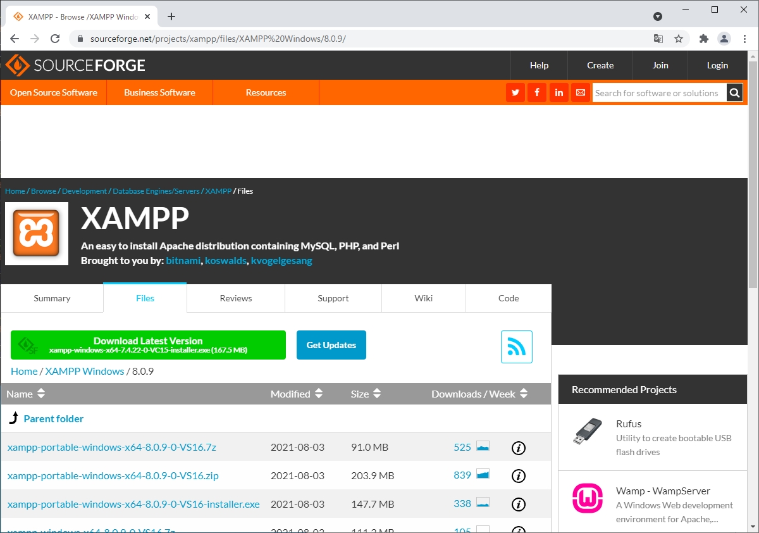This screenshot has height=533, width=759.
Task: Click the Get Updates button
Action: (x=331, y=344)
